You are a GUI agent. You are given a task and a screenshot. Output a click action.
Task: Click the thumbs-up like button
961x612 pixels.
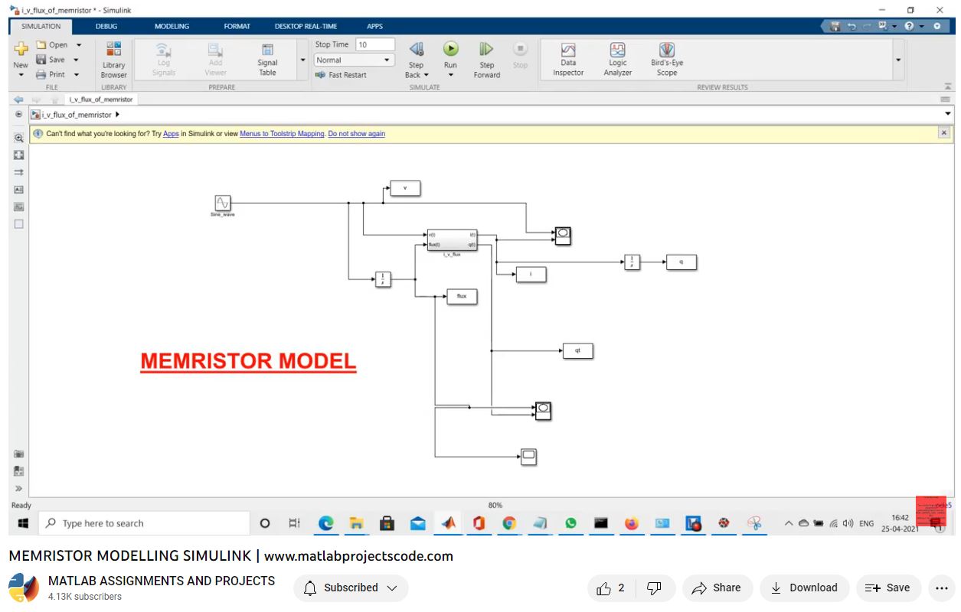[610, 588]
